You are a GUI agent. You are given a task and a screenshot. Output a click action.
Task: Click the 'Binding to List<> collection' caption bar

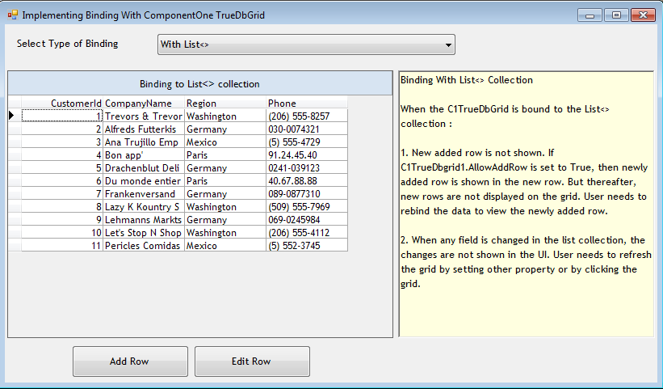coord(199,84)
